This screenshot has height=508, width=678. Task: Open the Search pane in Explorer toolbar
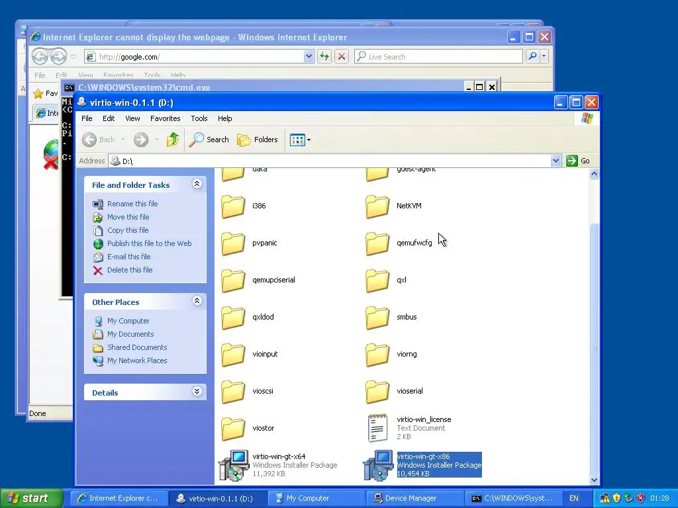pyautogui.click(x=209, y=140)
